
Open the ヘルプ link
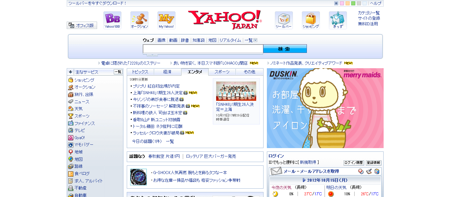pos(376,3)
